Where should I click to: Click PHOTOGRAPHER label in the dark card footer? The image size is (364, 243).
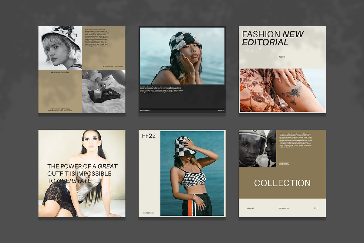(145, 111)
